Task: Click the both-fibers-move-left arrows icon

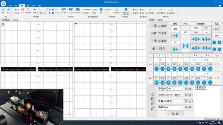Action: (196, 48)
